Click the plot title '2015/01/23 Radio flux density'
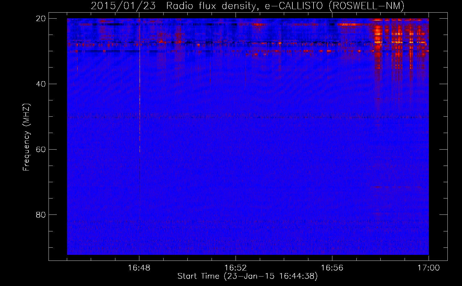The height and width of the screenshot is (286, 462). click(248, 6)
